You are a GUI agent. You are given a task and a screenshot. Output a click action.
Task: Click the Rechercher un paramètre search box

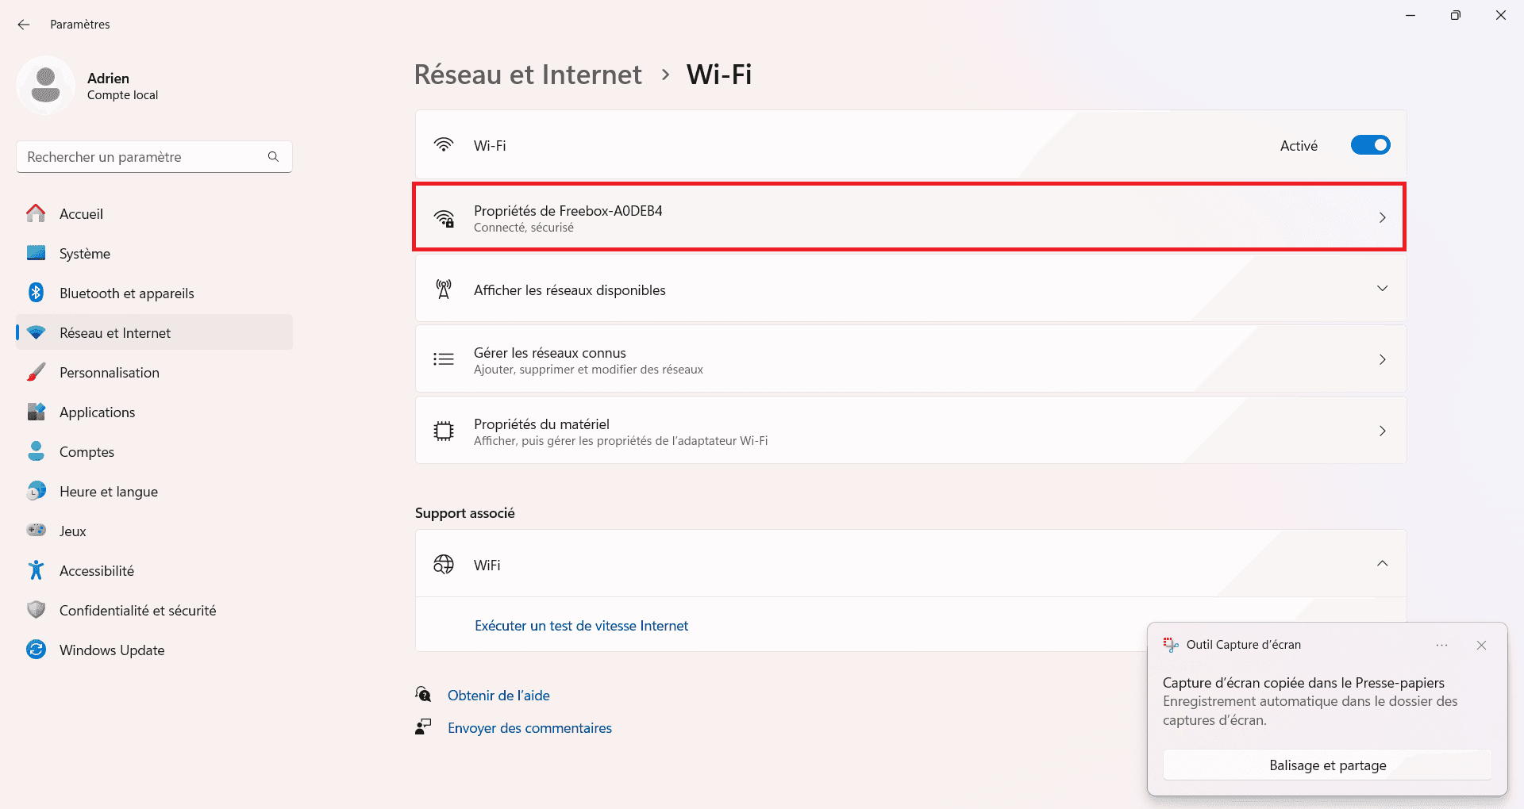coord(154,157)
